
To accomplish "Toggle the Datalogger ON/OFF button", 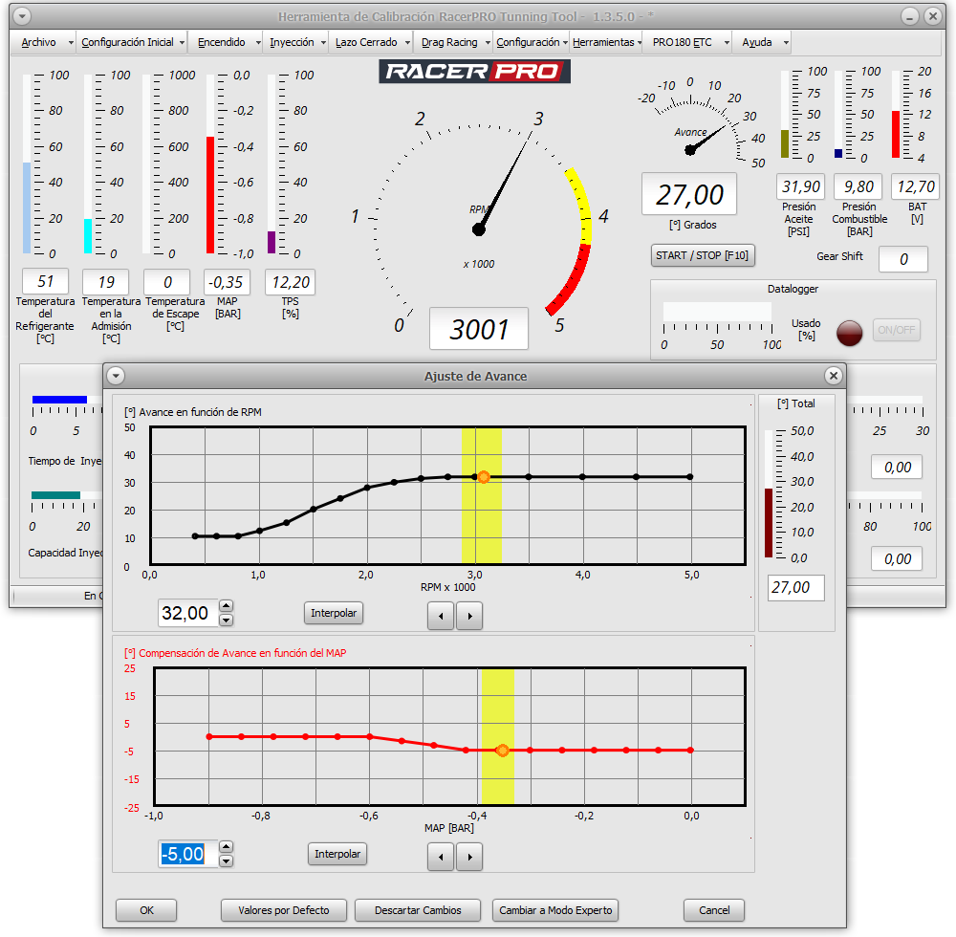I will click(x=896, y=330).
